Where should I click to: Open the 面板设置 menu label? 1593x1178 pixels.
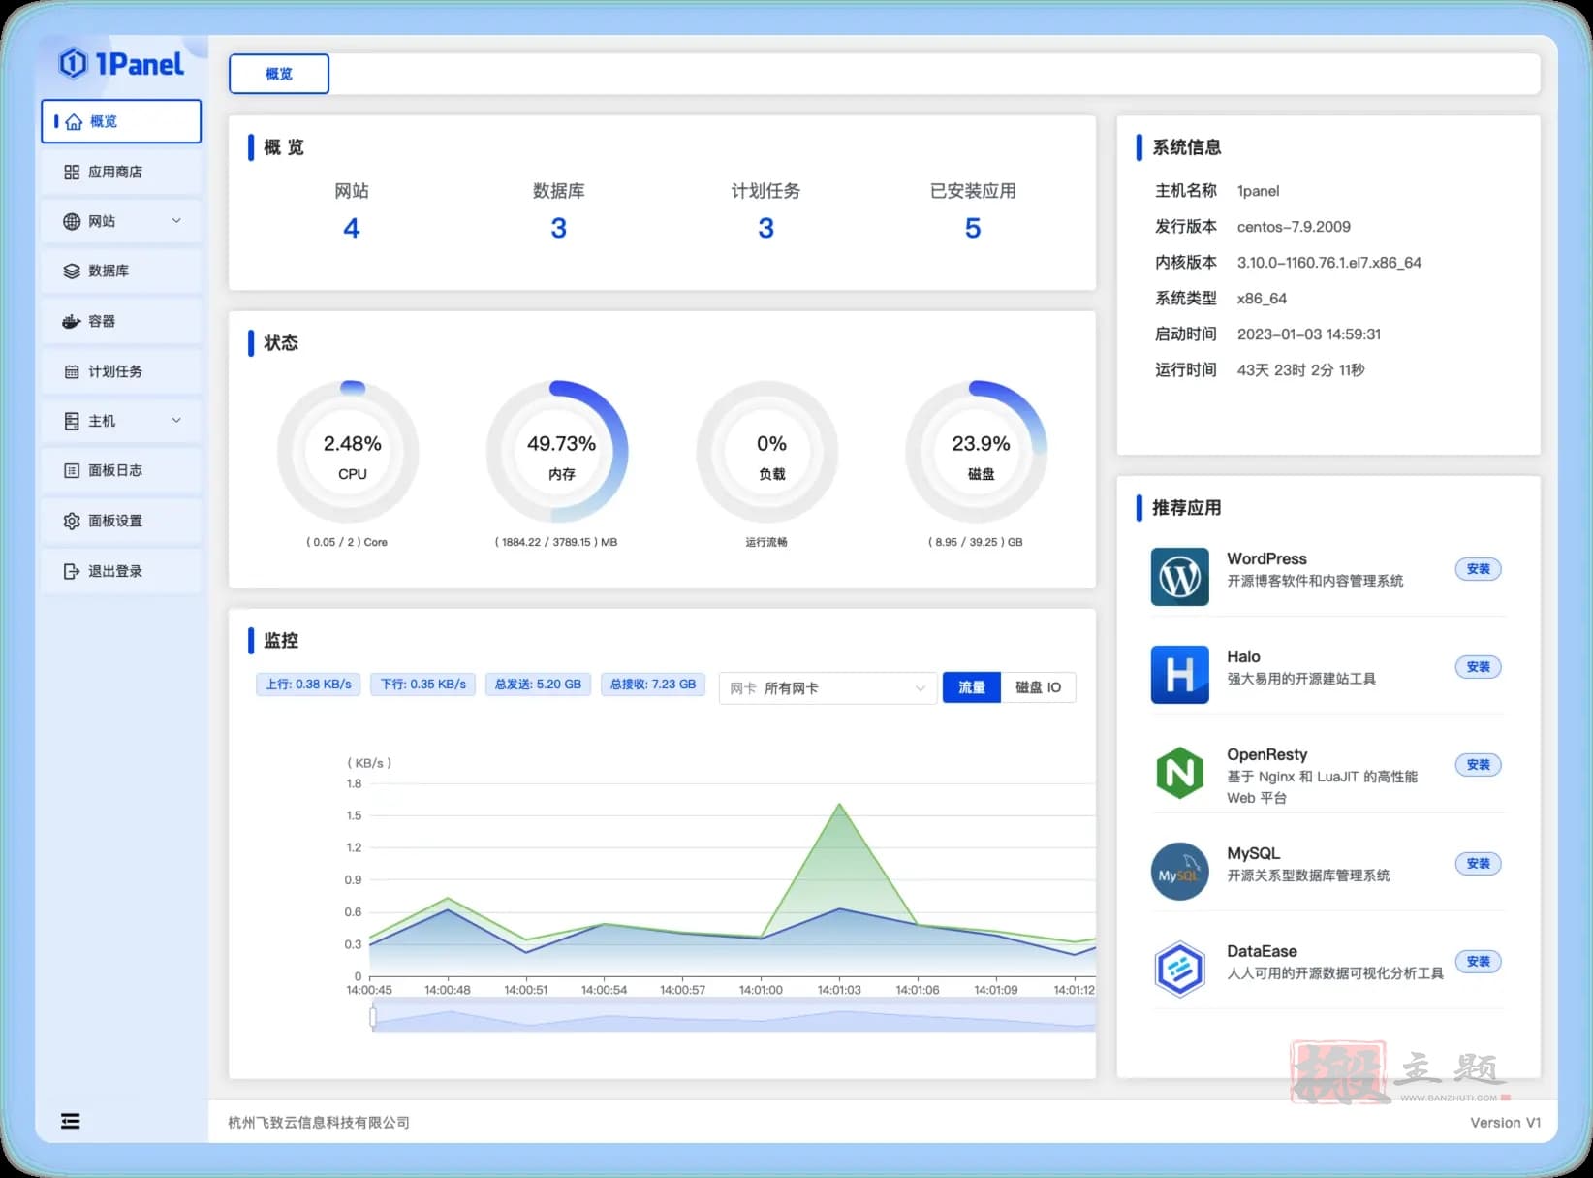tap(115, 521)
